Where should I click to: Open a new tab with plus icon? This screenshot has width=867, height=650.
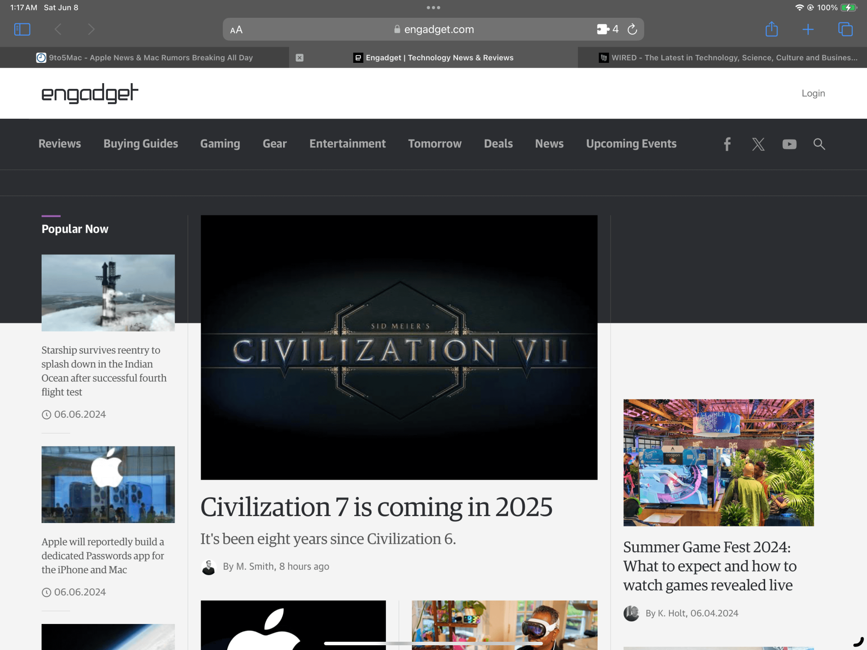point(808,29)
